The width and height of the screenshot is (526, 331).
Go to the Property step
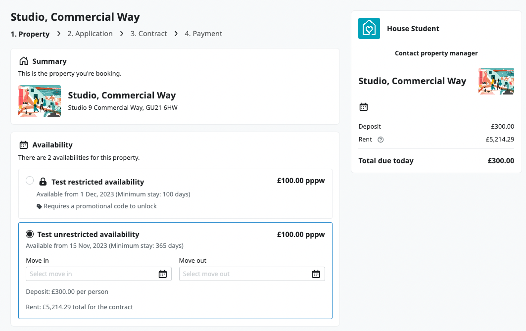pyautogui.click(x=30, y=34)
